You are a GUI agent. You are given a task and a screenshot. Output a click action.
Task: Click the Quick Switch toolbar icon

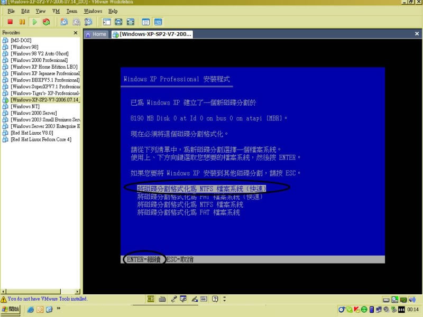click(130, 22)
